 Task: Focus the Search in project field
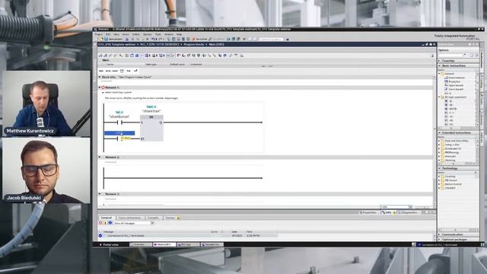point(272,39)
